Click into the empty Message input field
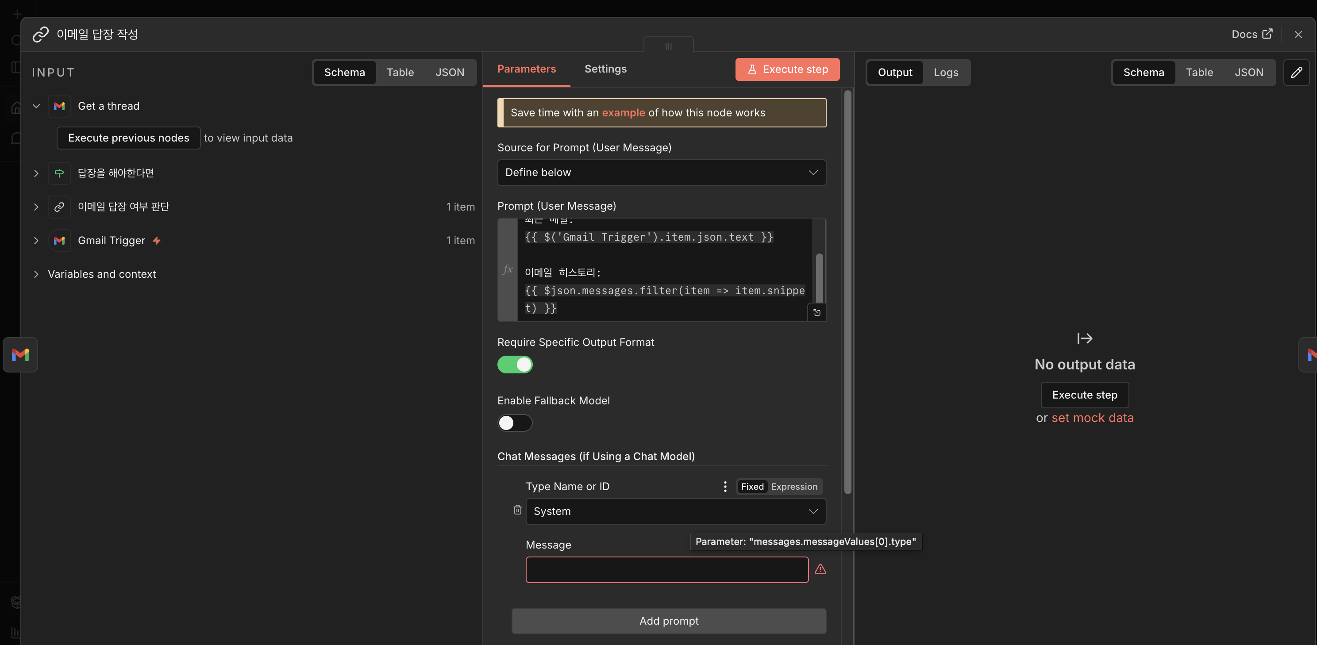 [666, 570]
